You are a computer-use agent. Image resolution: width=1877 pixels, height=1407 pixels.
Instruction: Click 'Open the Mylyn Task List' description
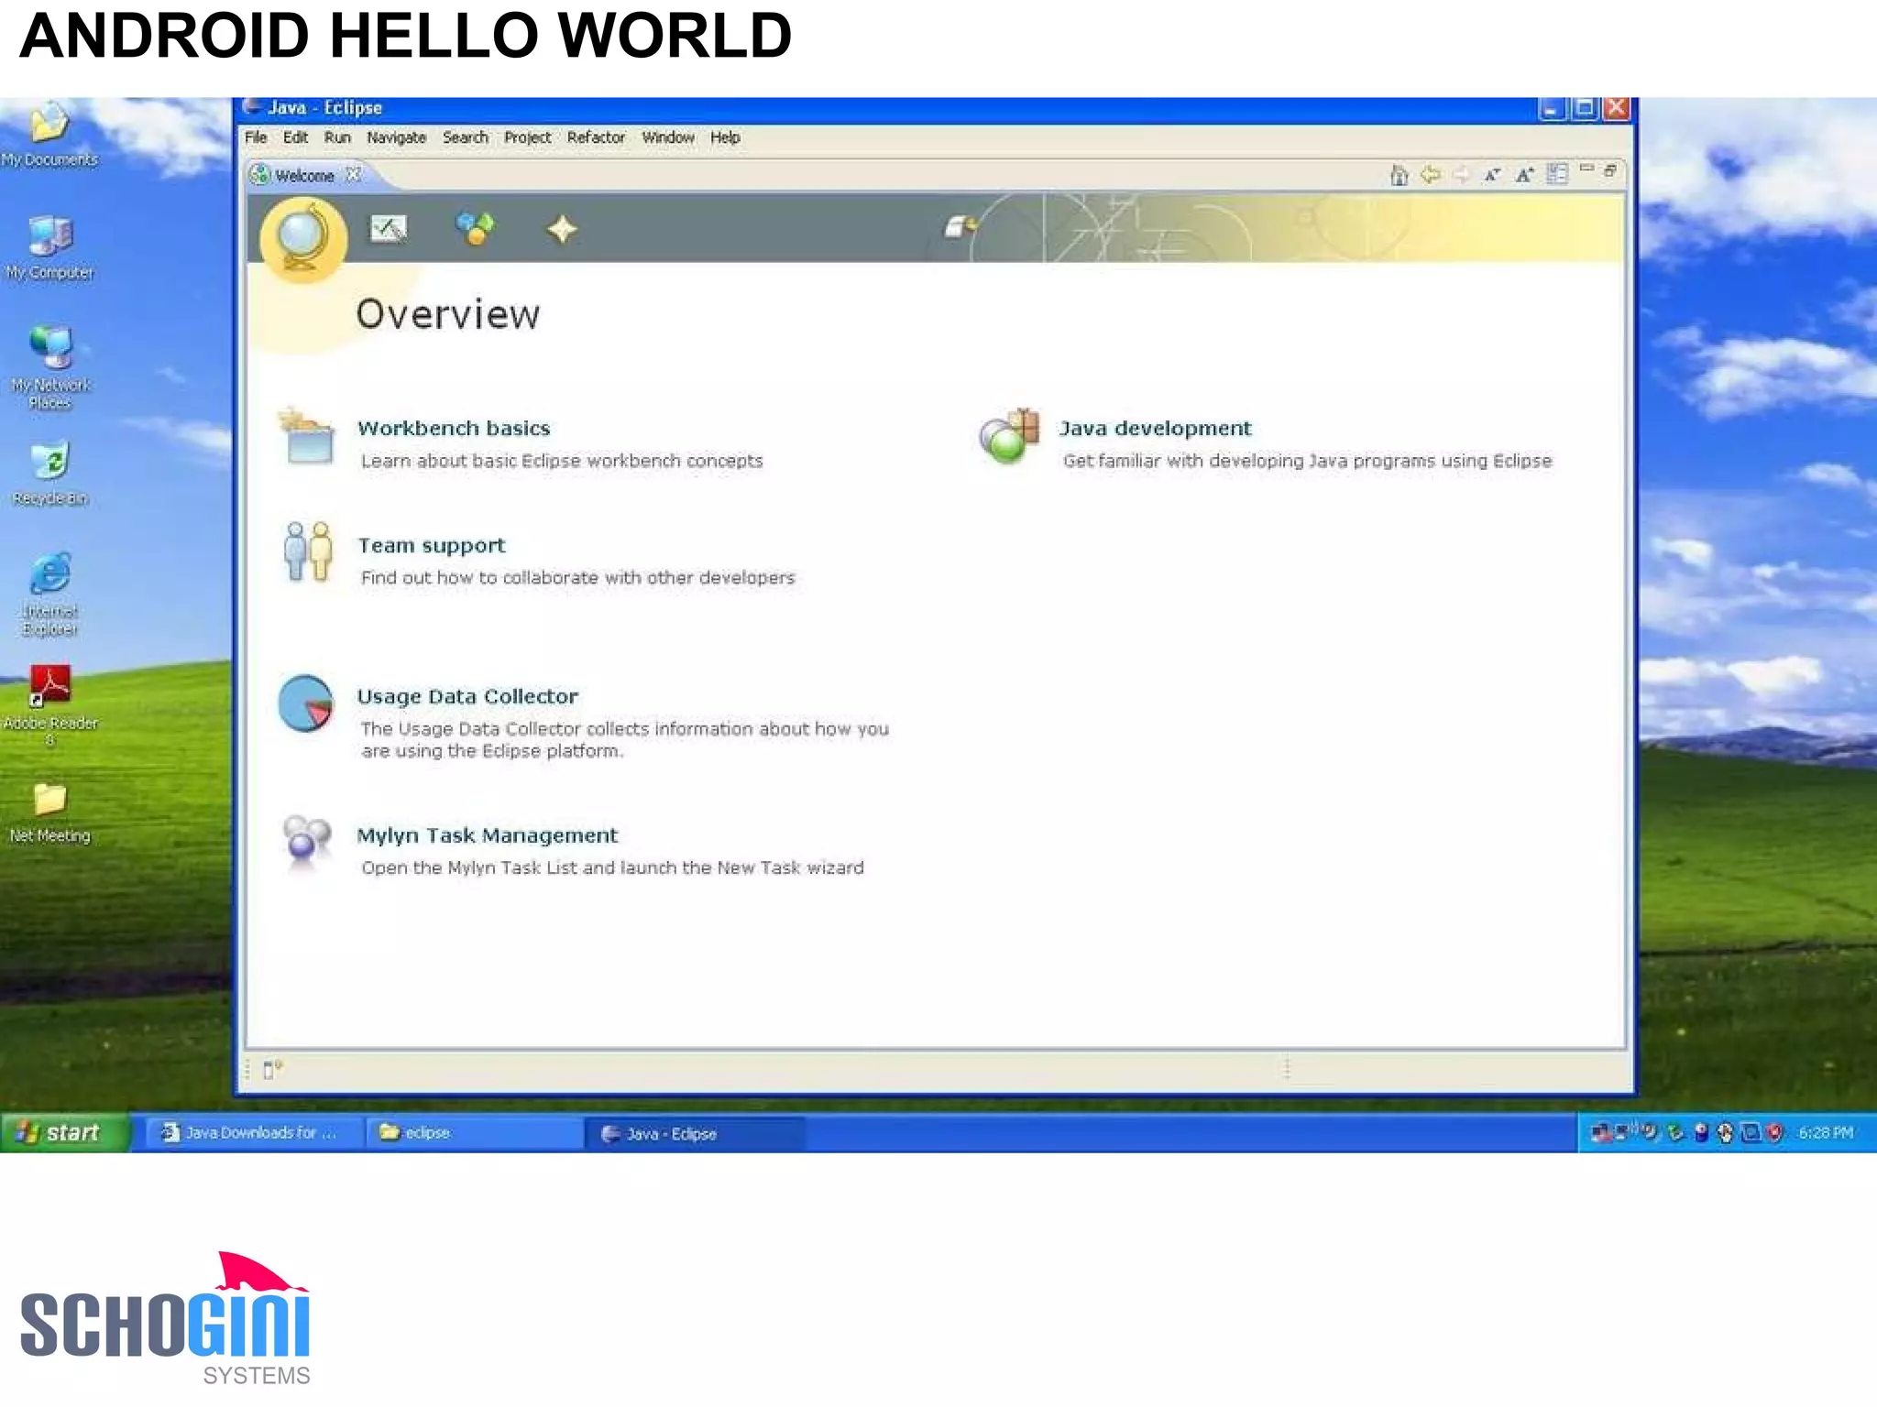click(612, 867)
